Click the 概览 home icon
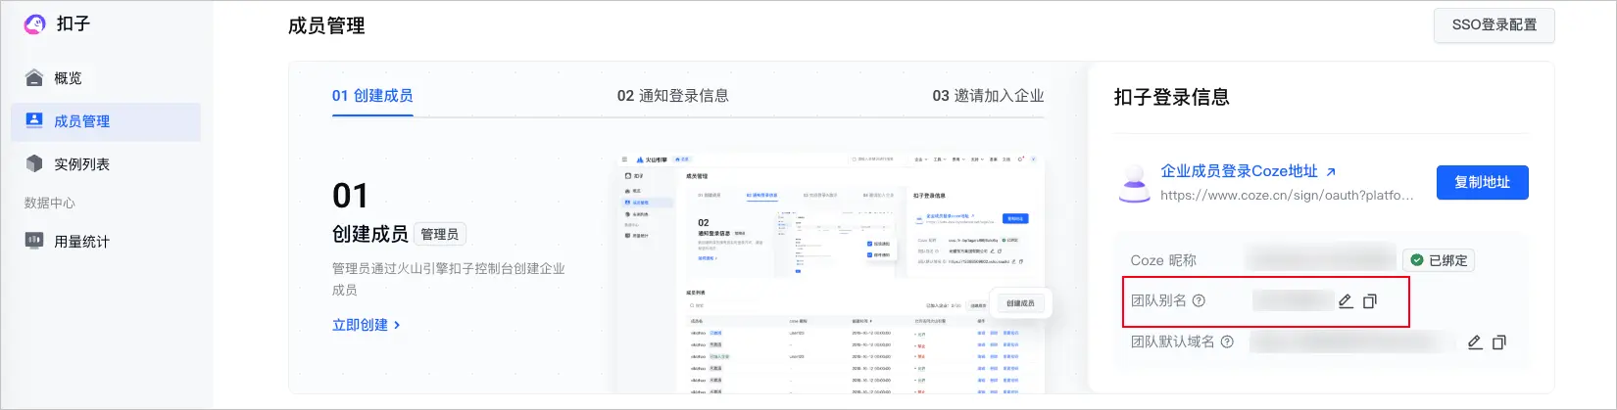This screenshot has height=410, width=1617. [34, 77]
